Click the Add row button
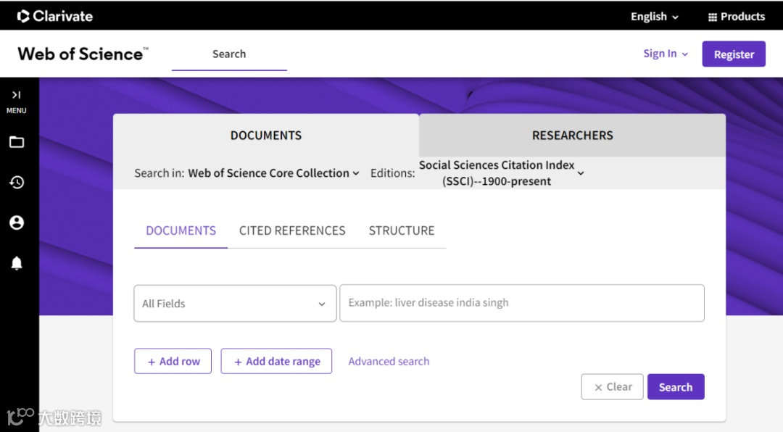This screenshot has width=783, height=432. (x=173, y=361)
